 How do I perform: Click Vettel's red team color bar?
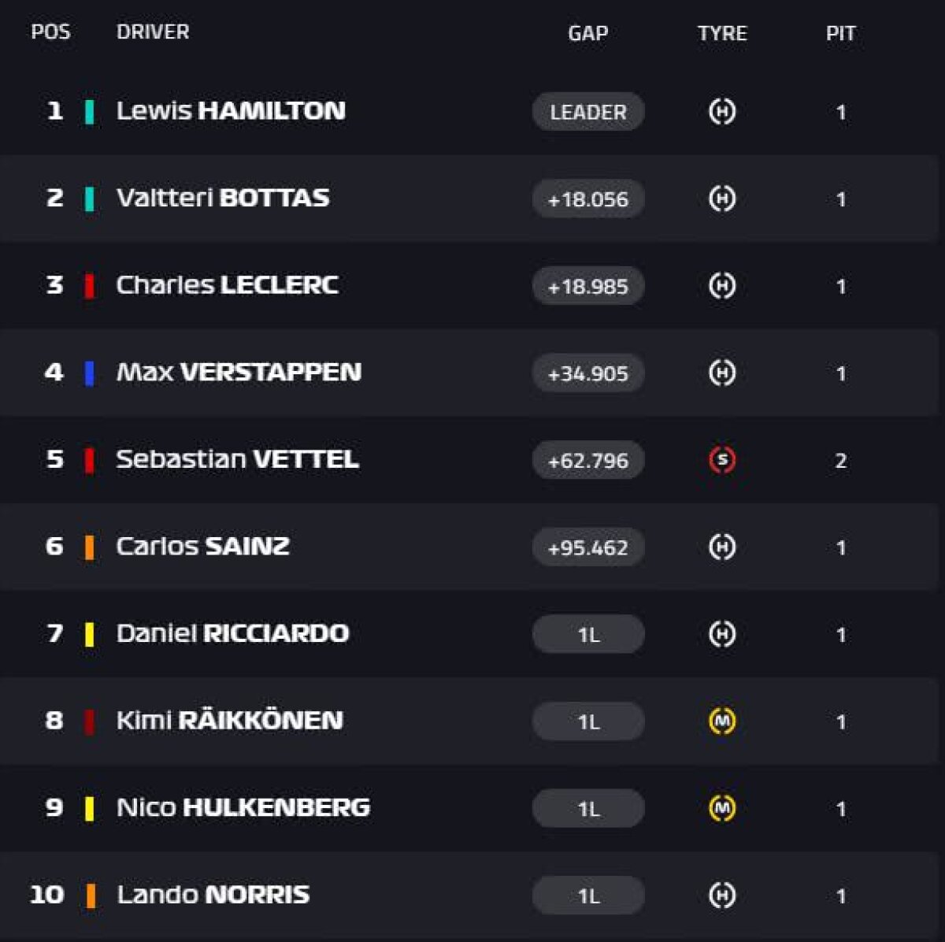pyautogui.click(x=90, y=460)
